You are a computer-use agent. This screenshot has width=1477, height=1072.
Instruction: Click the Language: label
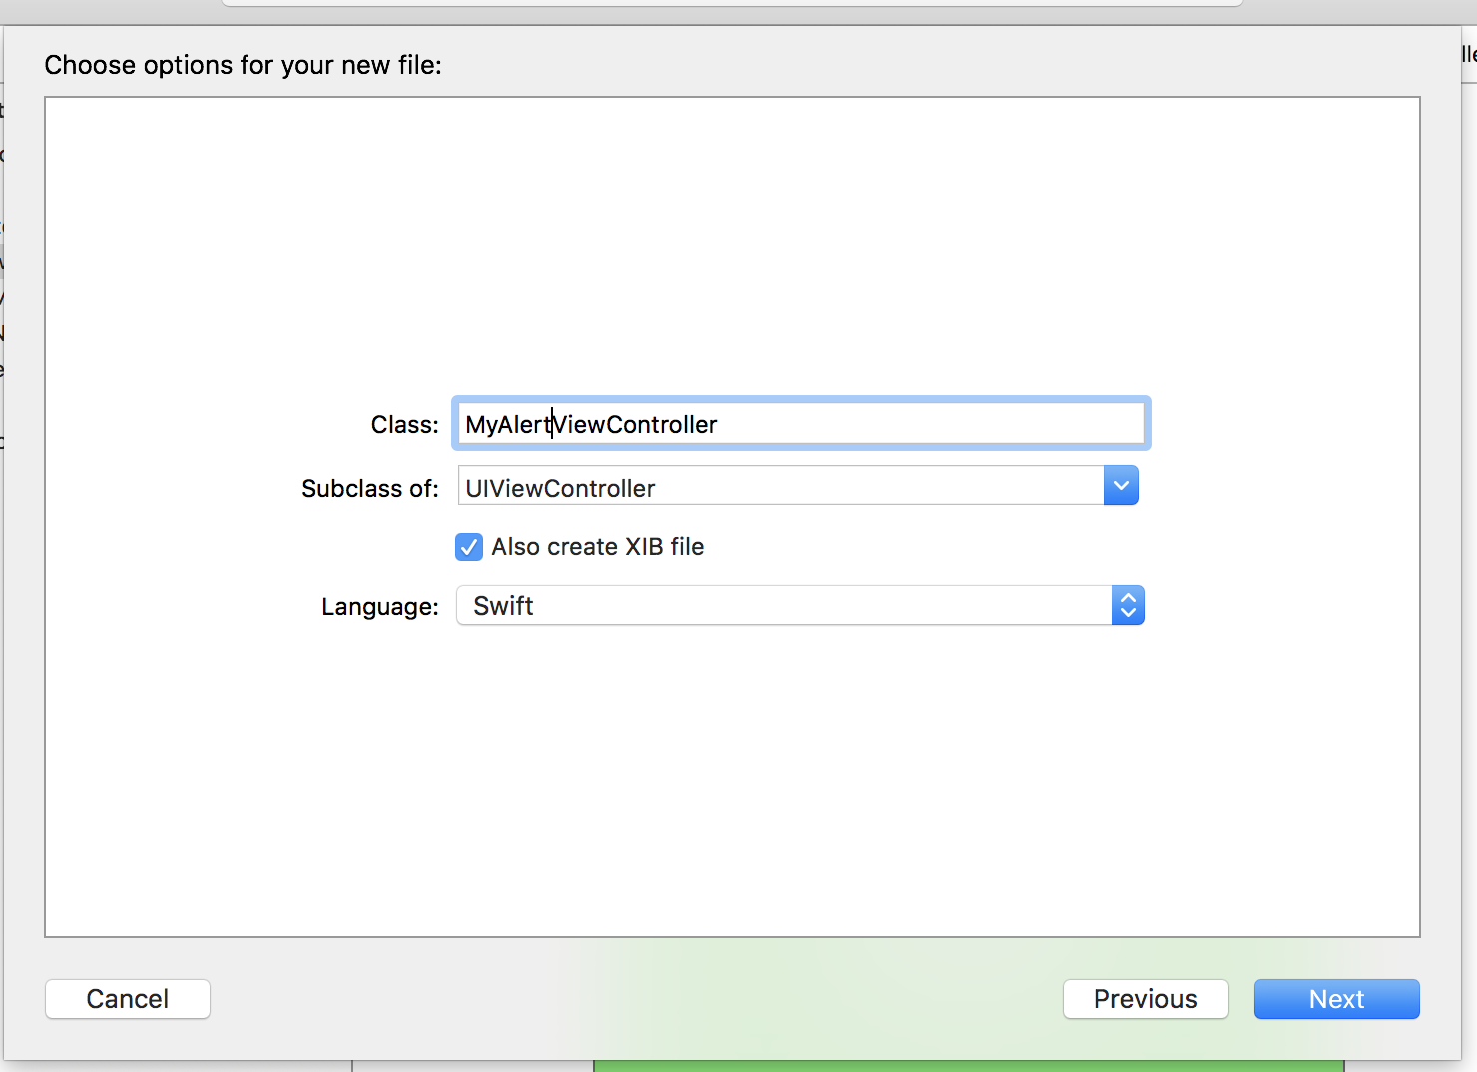(x=379, y=606)
